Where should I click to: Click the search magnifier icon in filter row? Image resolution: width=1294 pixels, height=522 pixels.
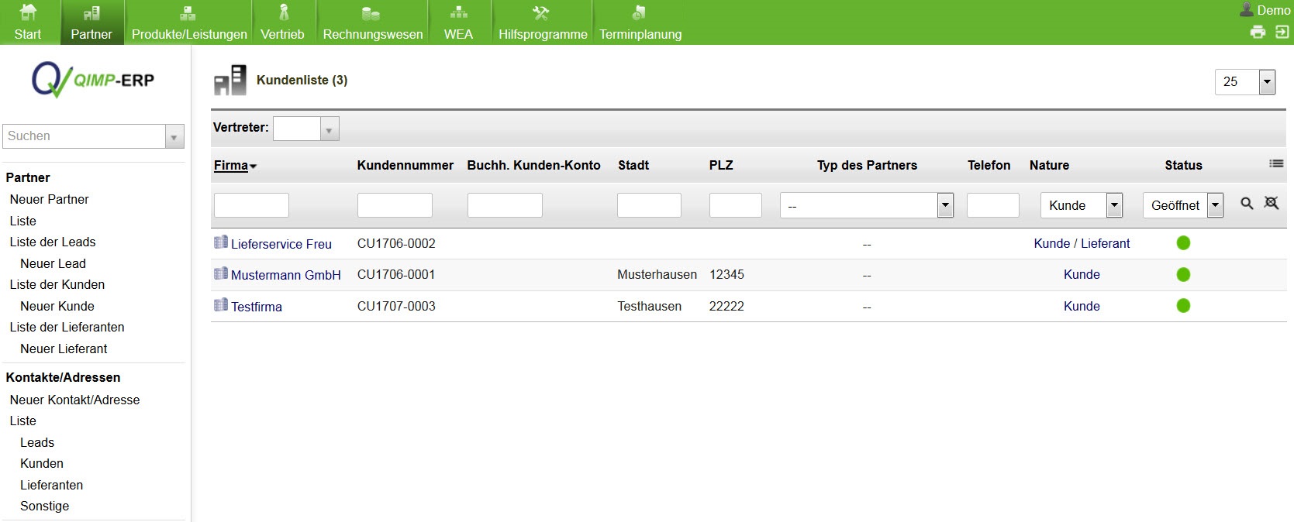click(x=1247, y=204)
